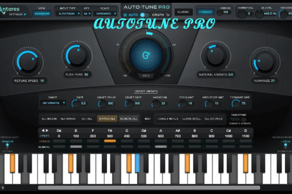Click the Antares logo
This screenshot has width=292, height=194.
coord(10,9)
